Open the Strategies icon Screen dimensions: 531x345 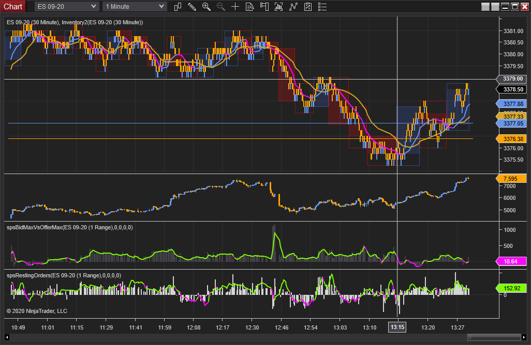pyautogui.click(x=308, y=7)
